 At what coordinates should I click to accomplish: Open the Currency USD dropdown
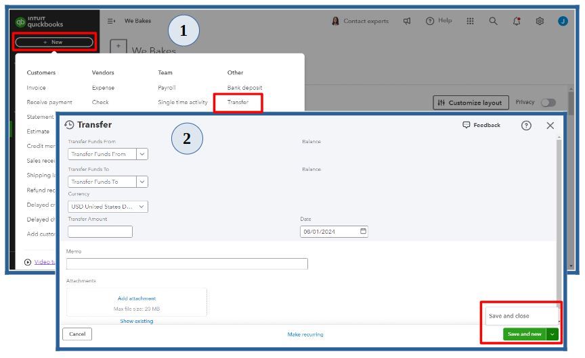[x=108, y=207]
